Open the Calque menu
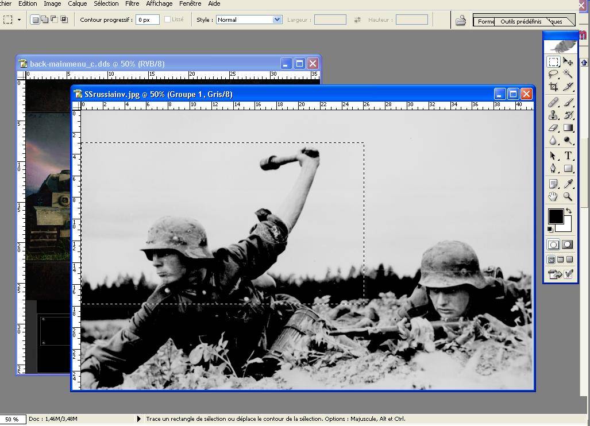This screenshot has height=426, width=590. 78,3
